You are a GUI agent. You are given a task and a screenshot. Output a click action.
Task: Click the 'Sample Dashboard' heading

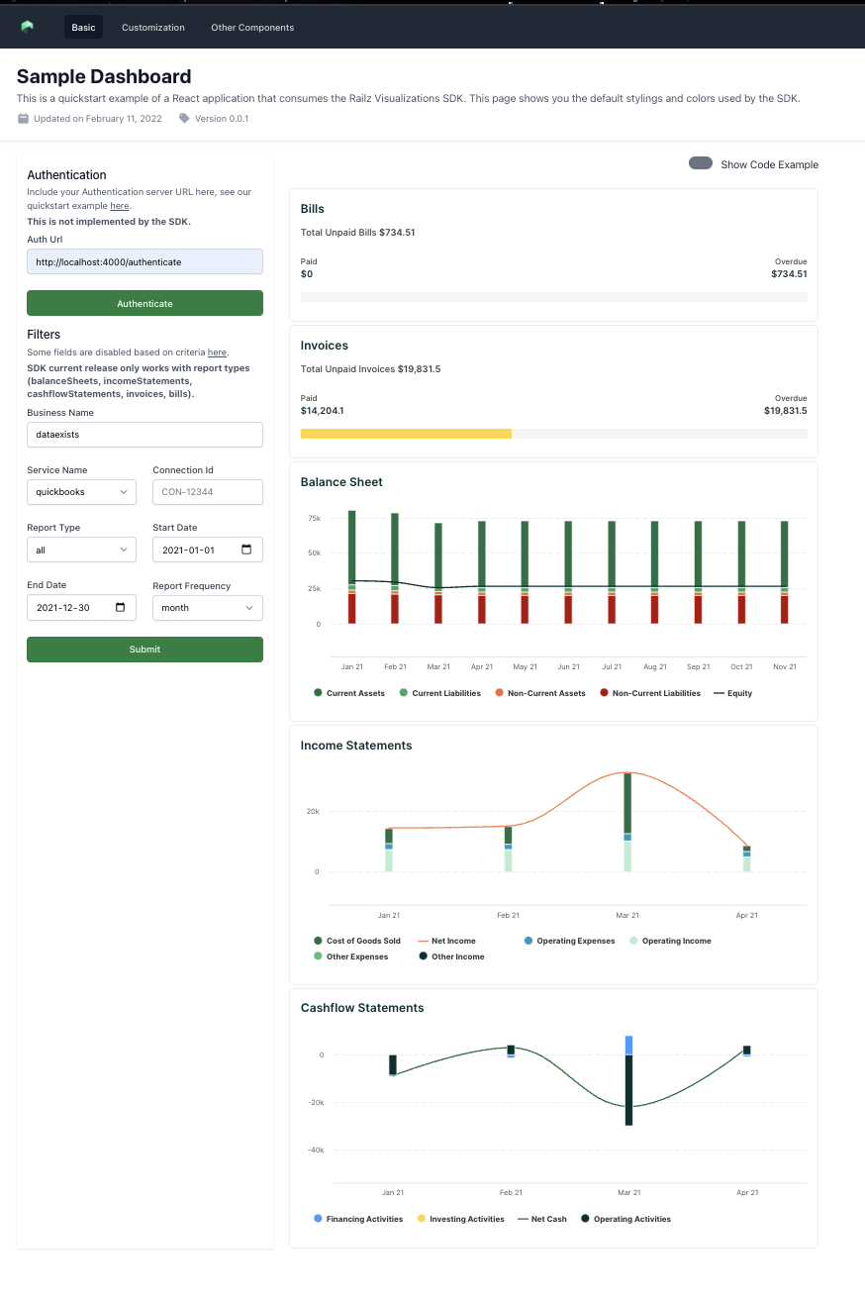104,76
